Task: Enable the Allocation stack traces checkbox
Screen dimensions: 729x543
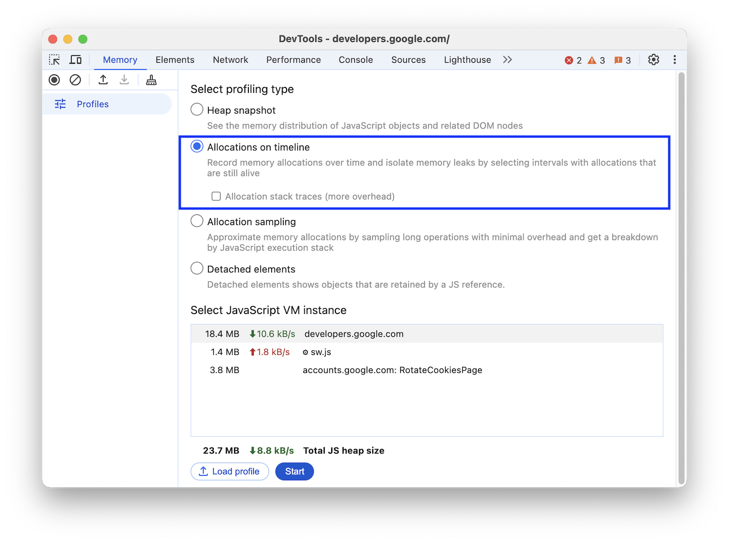Action: click(x=216, y=196)
